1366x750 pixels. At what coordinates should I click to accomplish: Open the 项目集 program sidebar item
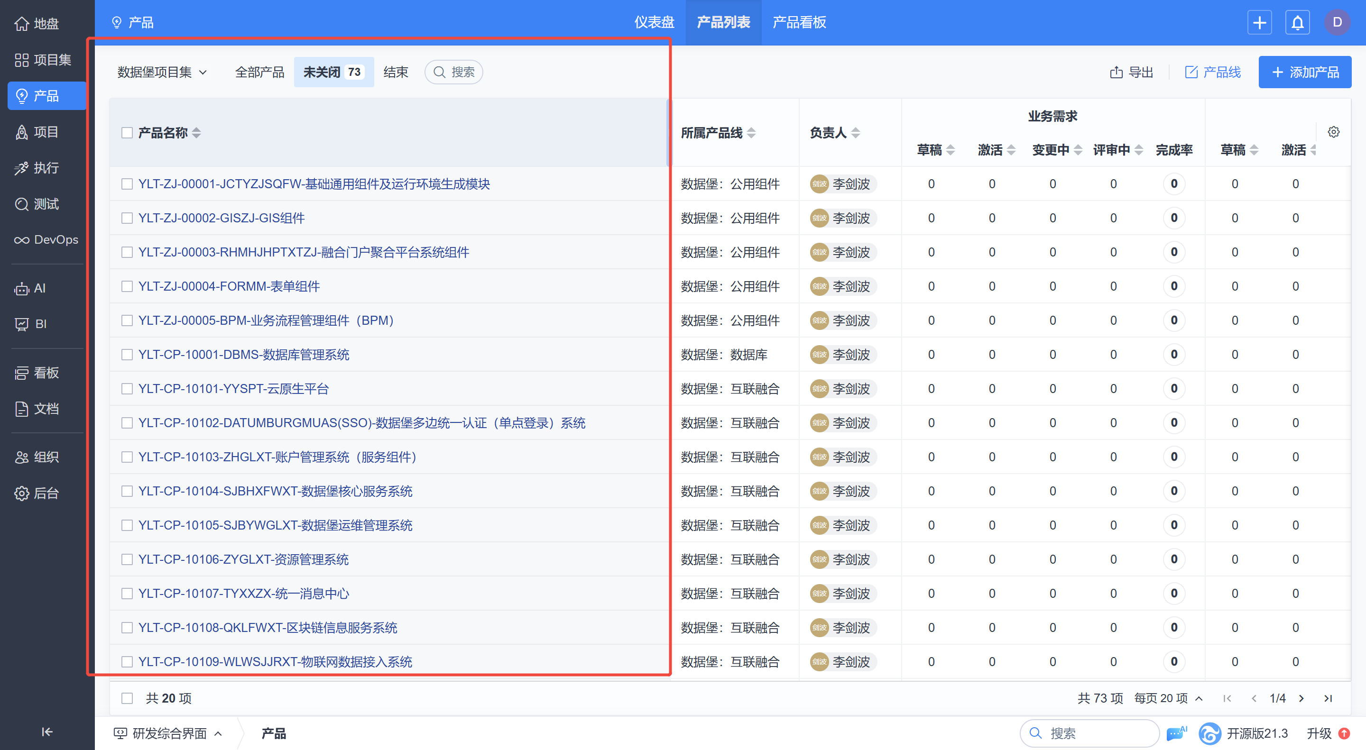tap(42, 60)
